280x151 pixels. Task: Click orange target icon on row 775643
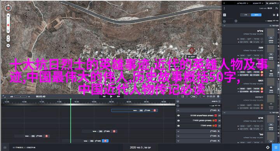(213, 126)
